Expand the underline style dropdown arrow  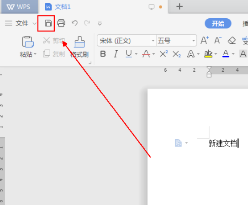pyautogui.click(x=136, y=54)
